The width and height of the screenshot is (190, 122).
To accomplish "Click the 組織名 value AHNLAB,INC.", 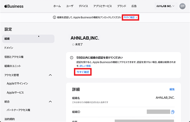I will (165, 98).
